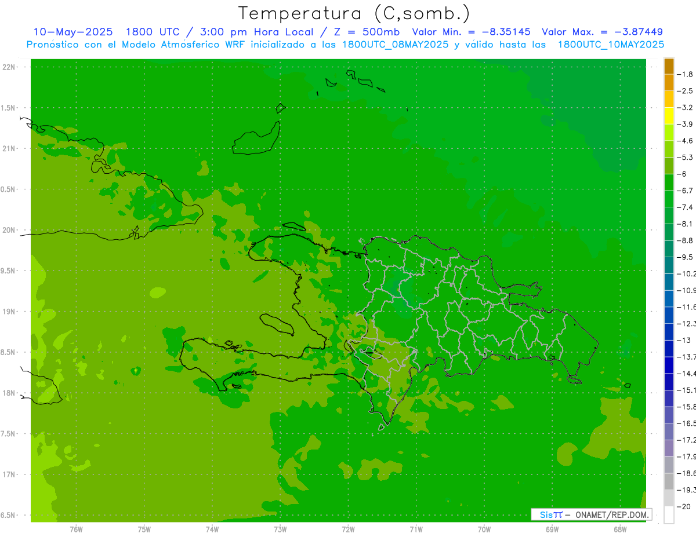Click the "-1.8" colorbar value

pyautogui.click(x=686, y=74)
